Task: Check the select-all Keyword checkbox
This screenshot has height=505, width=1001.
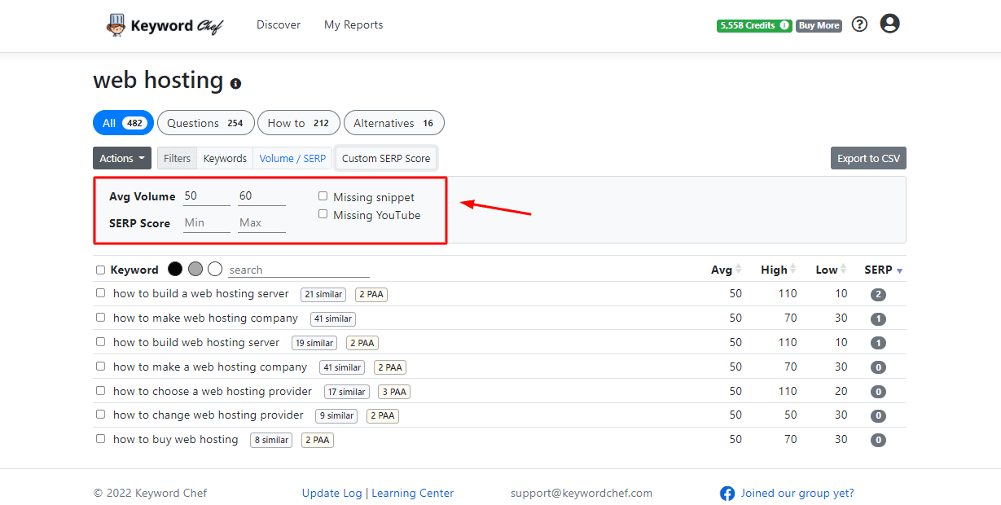Action: pyautogui.click(x=100, y=270)
